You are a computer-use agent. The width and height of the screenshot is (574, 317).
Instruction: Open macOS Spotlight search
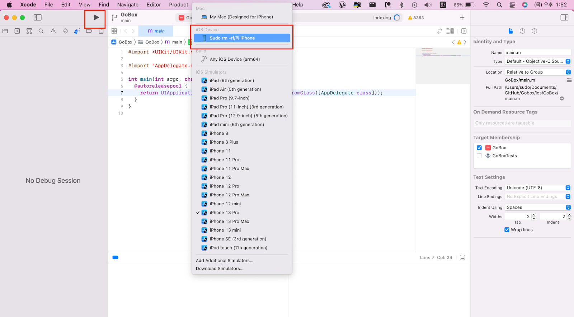pos(499,5)
